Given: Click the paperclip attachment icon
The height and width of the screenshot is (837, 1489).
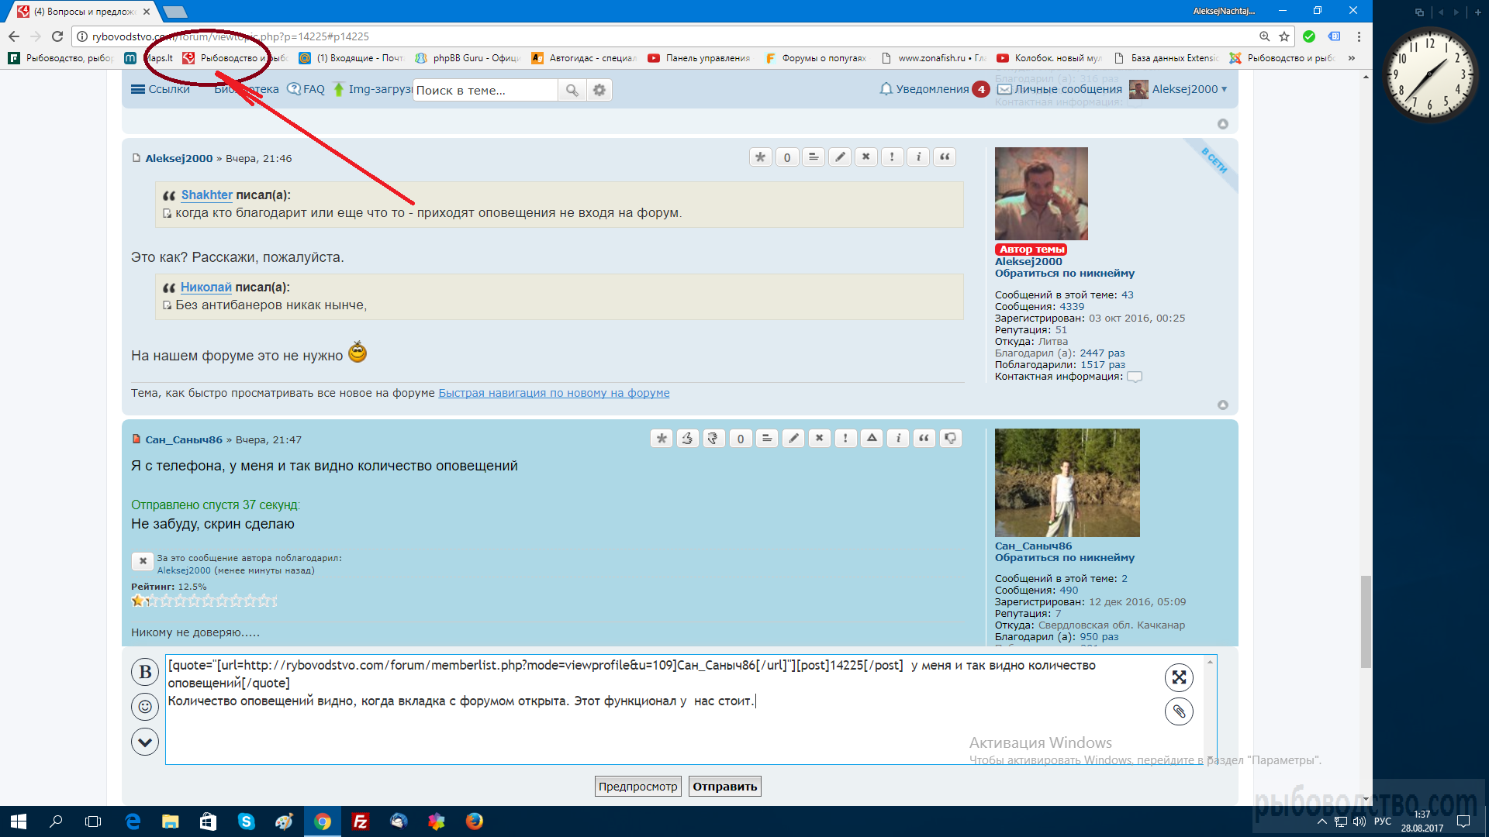Looking at the screenshot, I should click(1179, 711).
